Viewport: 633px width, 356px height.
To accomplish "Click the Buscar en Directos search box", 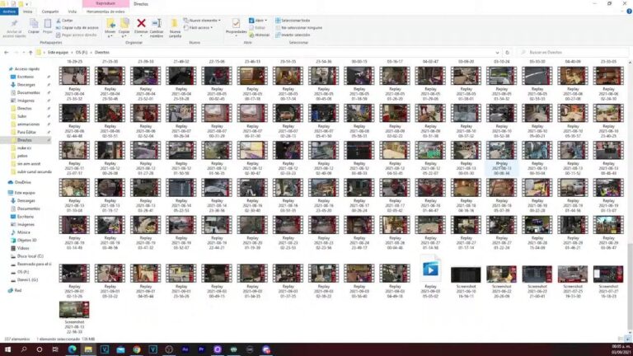I will pyautogui.click(x=574, y=53).
